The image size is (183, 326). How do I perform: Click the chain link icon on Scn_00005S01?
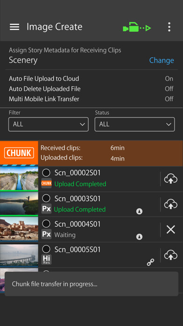click(150, 262)
